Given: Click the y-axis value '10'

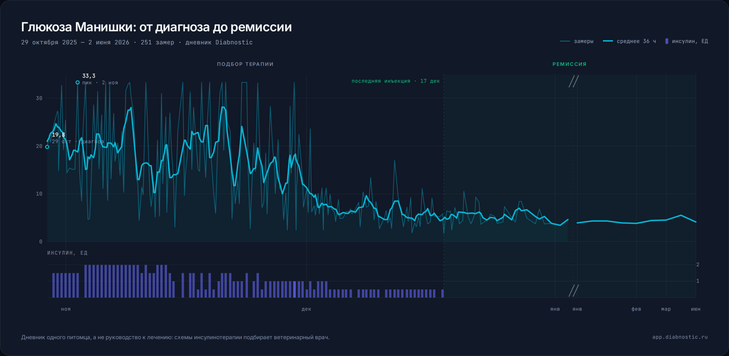Looking at the screenshot, I should pos(39,194).
